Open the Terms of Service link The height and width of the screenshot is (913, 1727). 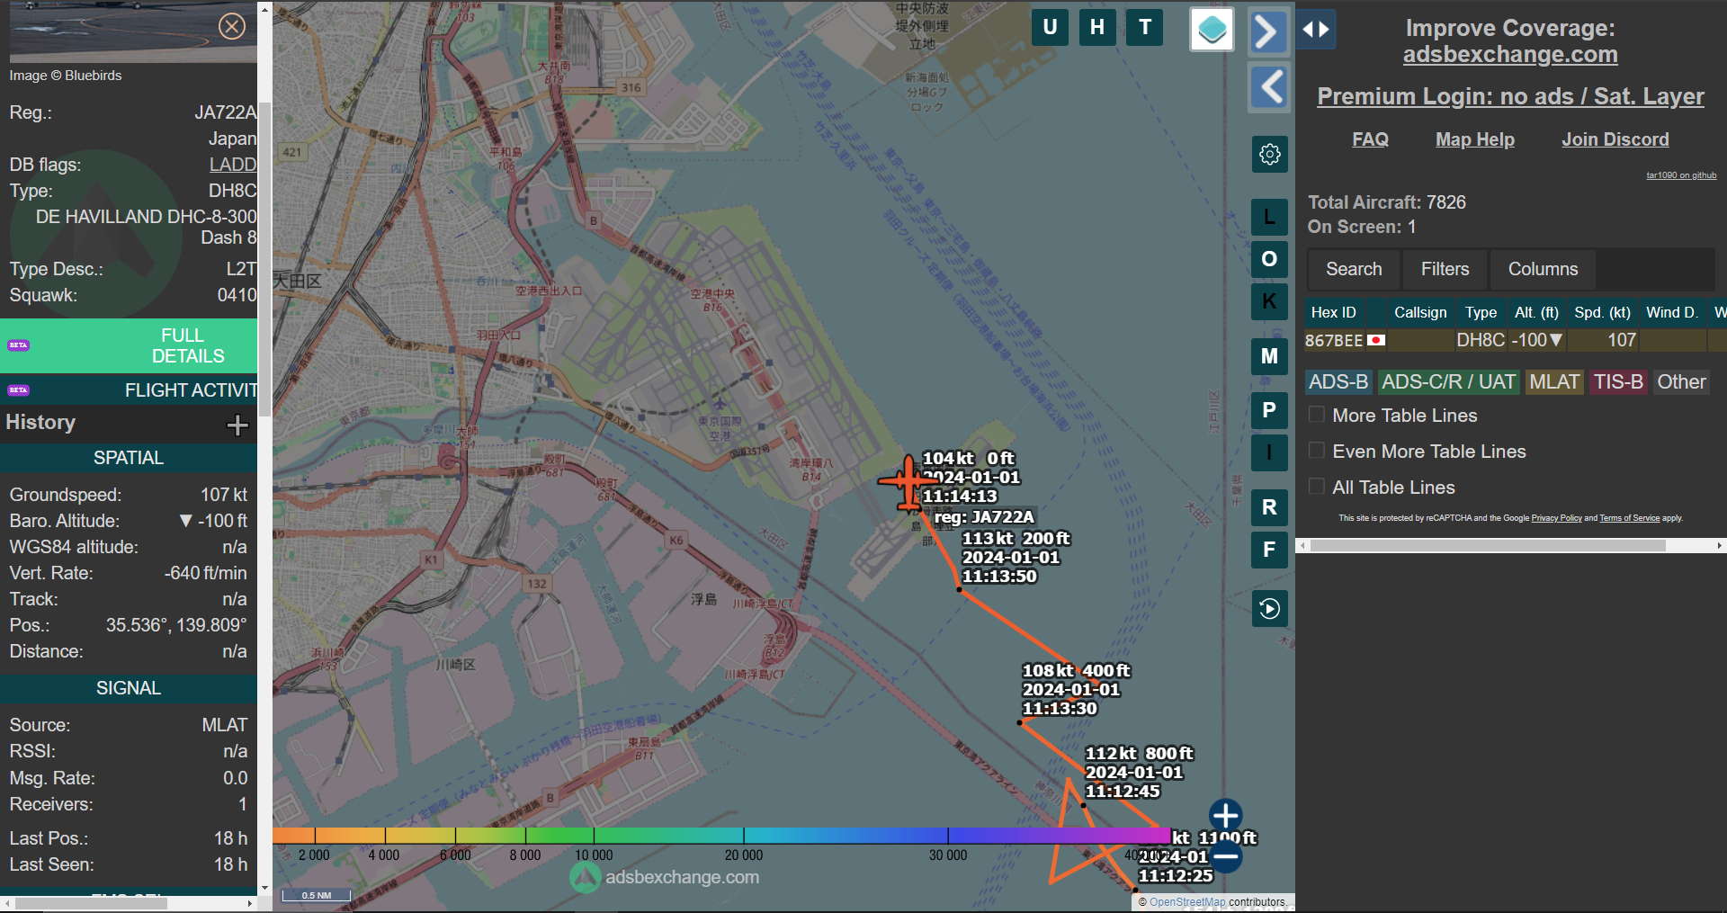[x=1629, y=518]
